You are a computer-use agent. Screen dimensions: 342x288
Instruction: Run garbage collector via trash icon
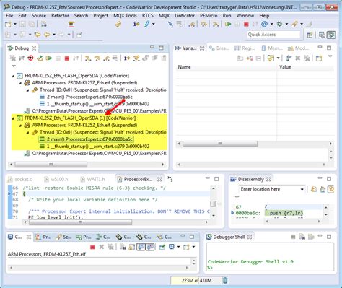[225, 280]
